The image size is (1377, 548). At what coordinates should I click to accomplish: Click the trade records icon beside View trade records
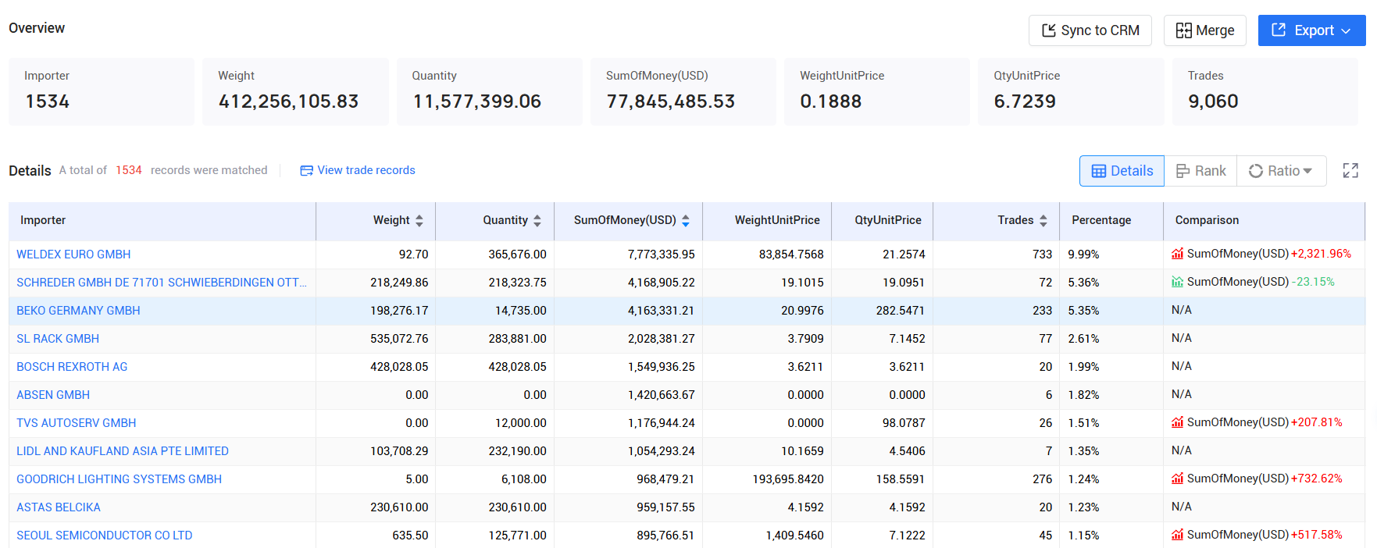pyautogui.click(x=306, y=170)
